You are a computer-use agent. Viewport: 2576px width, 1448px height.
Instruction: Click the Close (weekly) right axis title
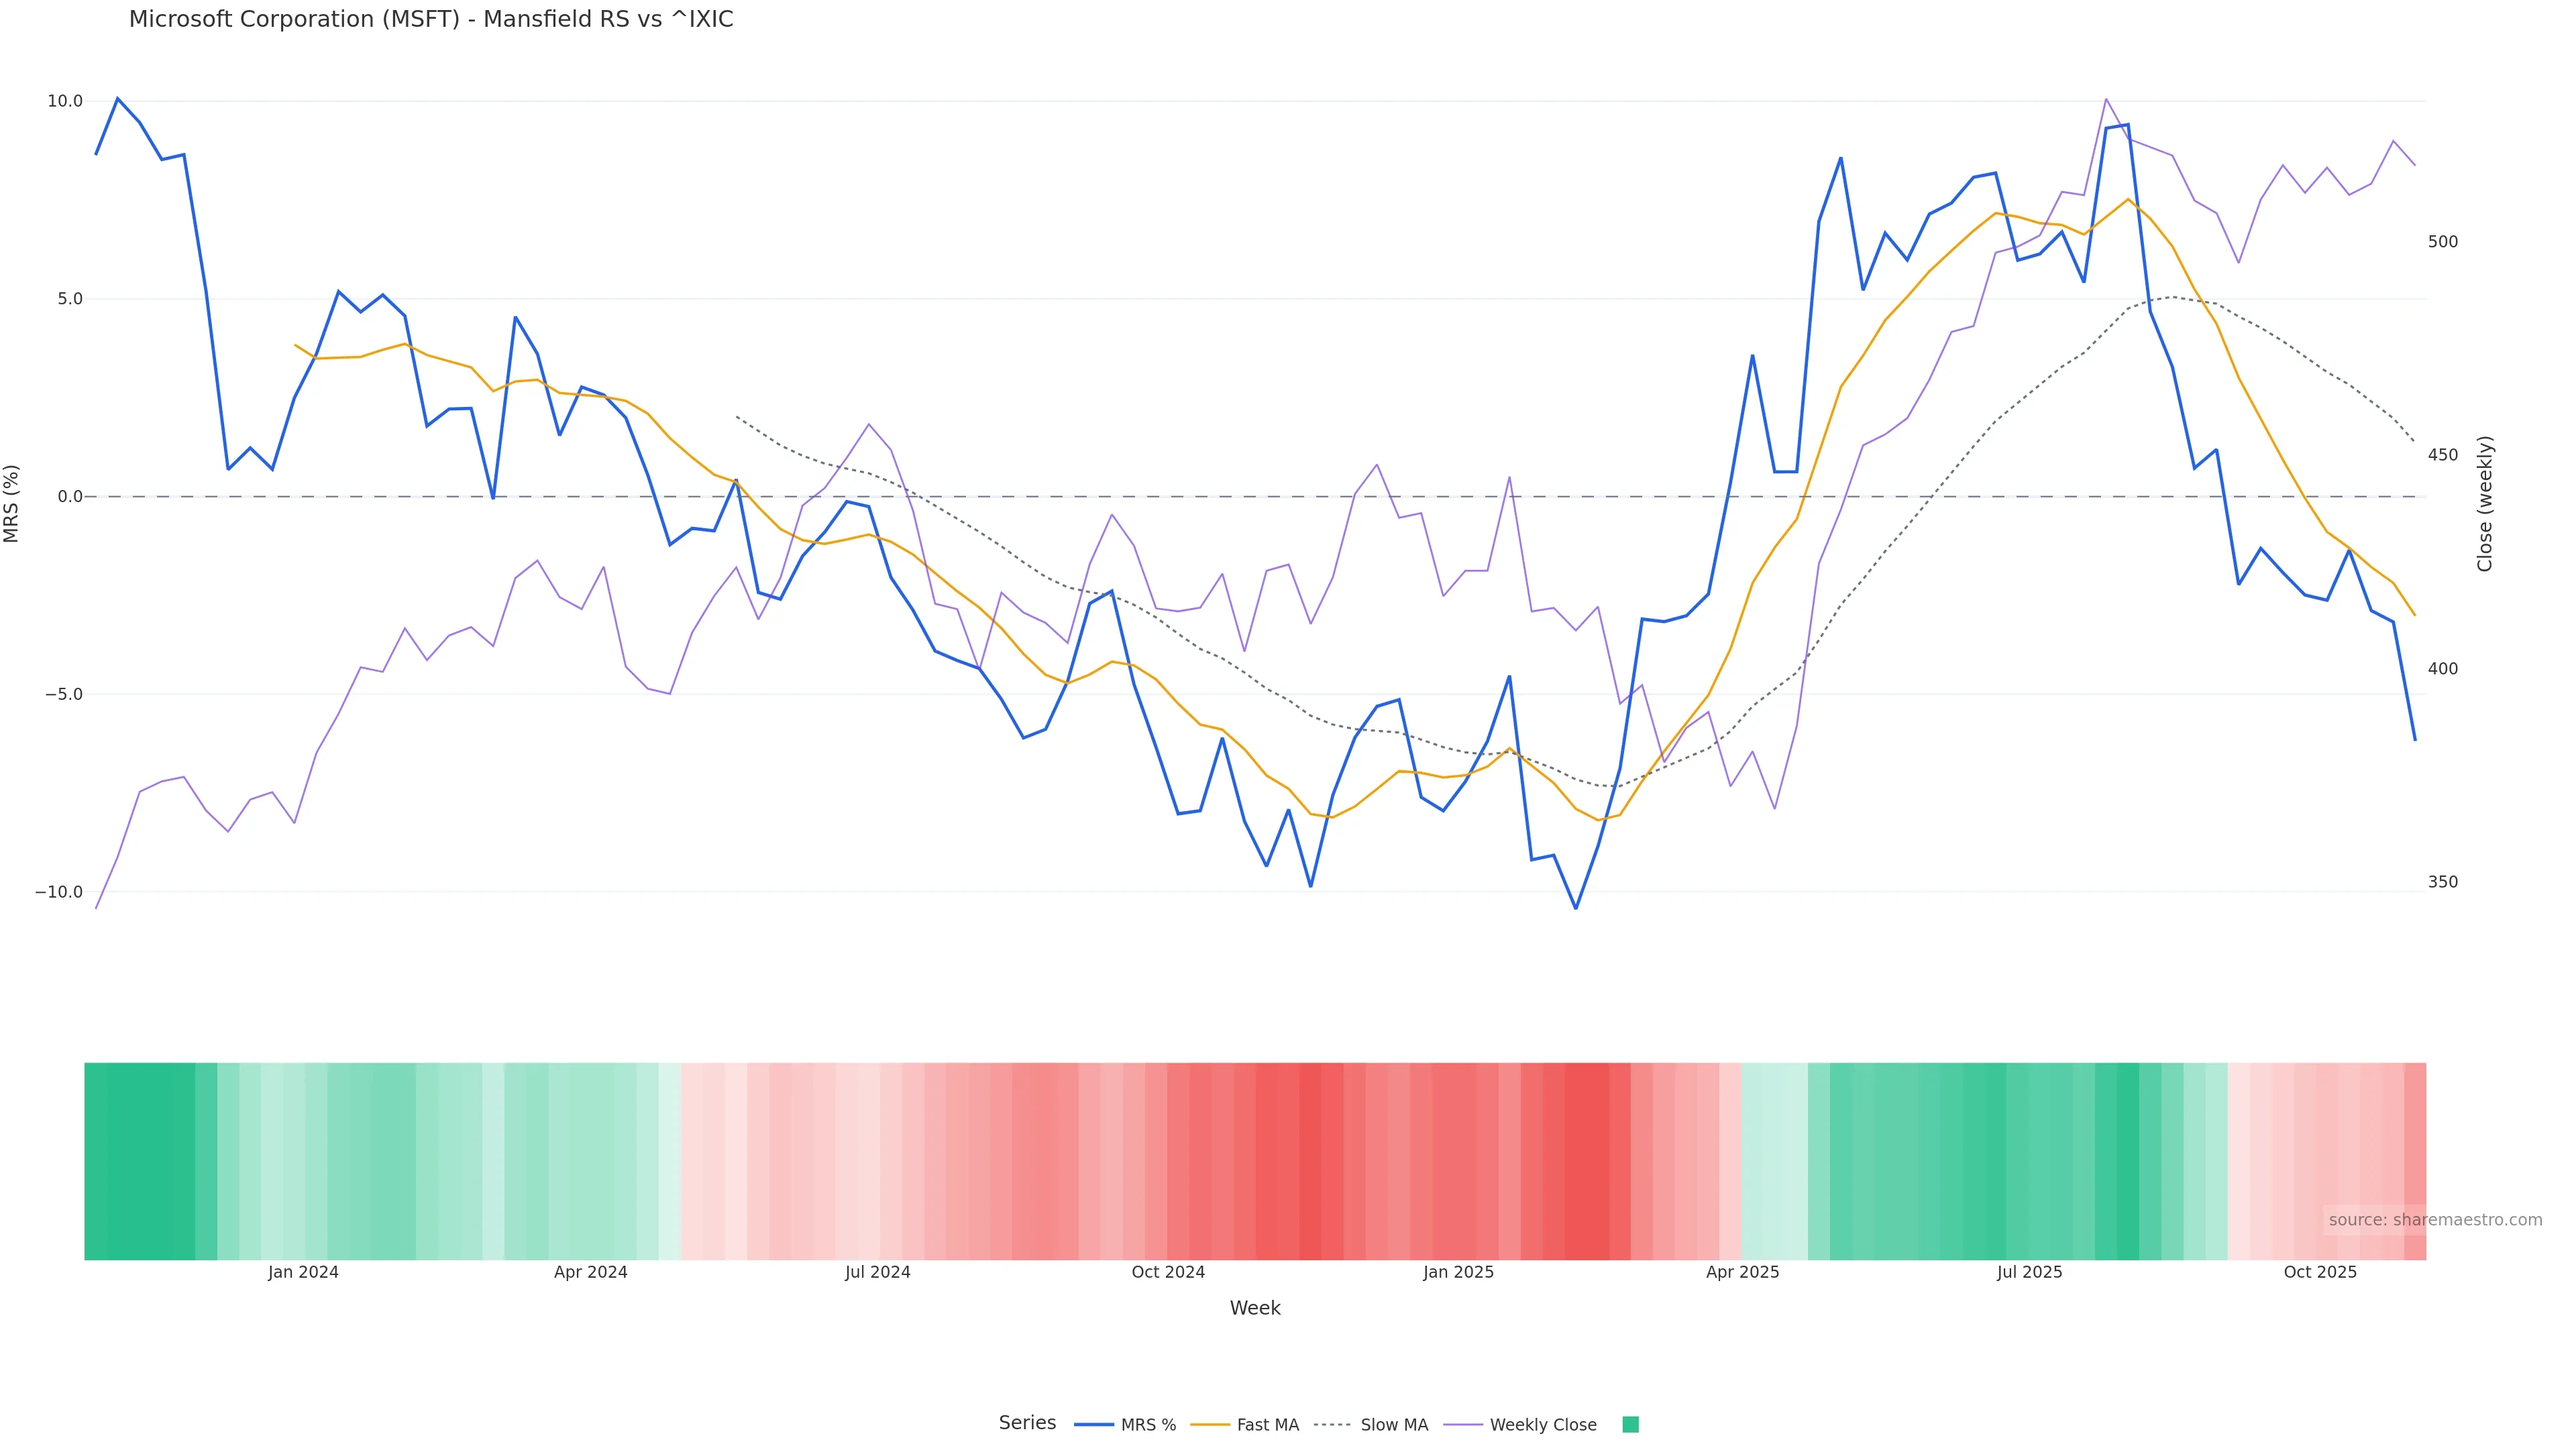pyautogui.click(x=2485, y=503)
